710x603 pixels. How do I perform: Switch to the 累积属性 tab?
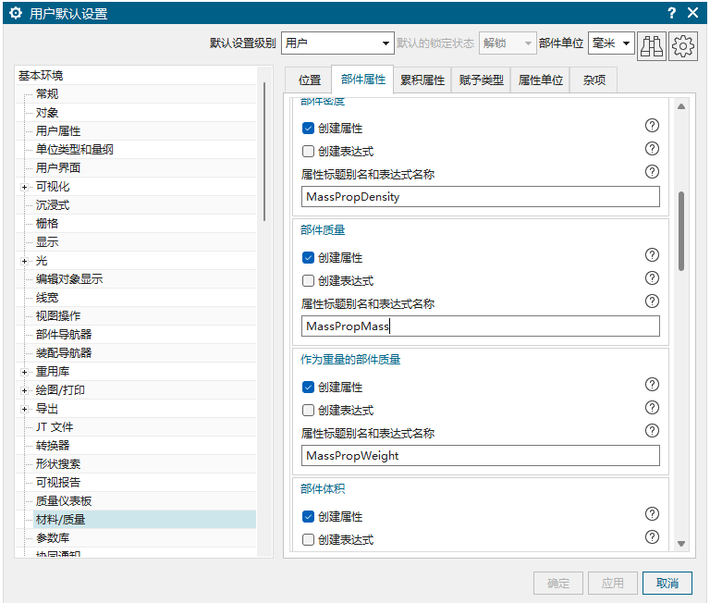click(x=422, y=80)
